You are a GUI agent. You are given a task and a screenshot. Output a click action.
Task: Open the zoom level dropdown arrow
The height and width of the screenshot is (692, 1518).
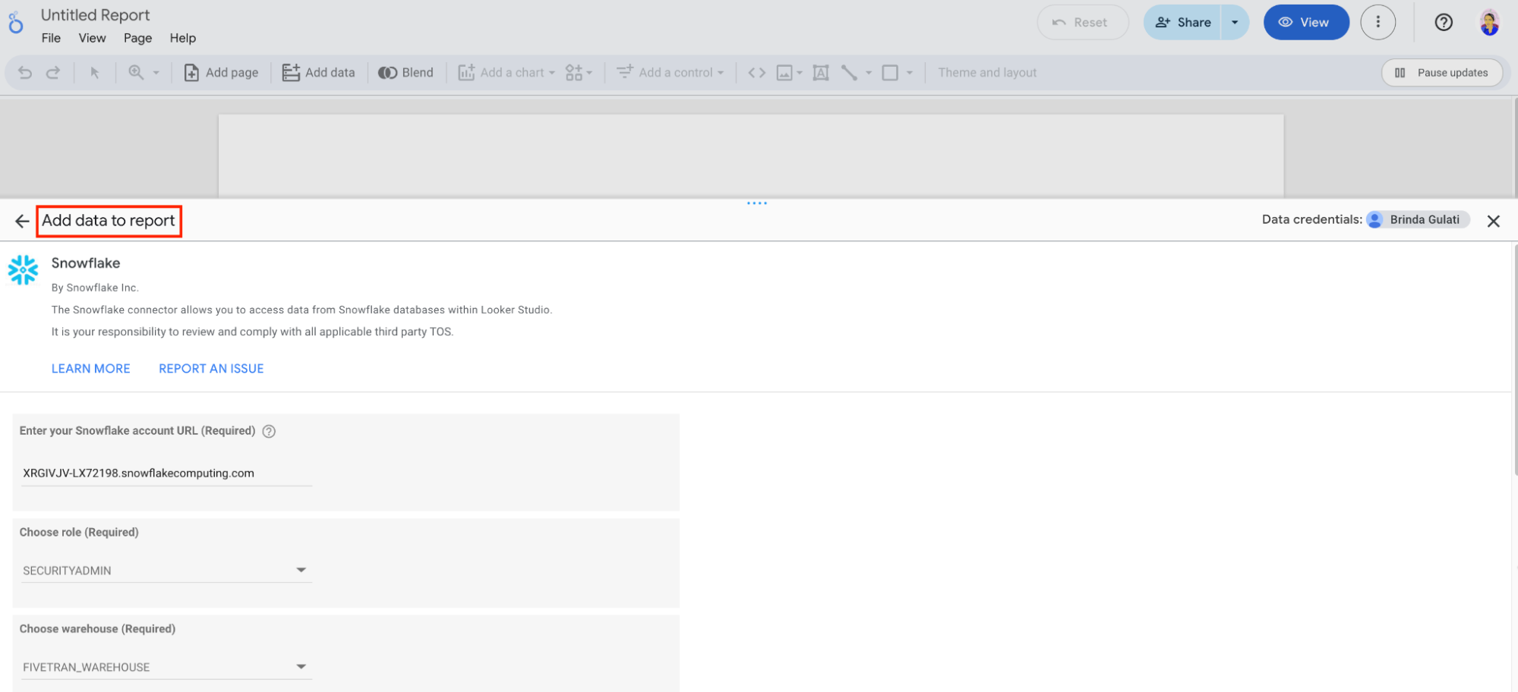[x=156, y=73]
